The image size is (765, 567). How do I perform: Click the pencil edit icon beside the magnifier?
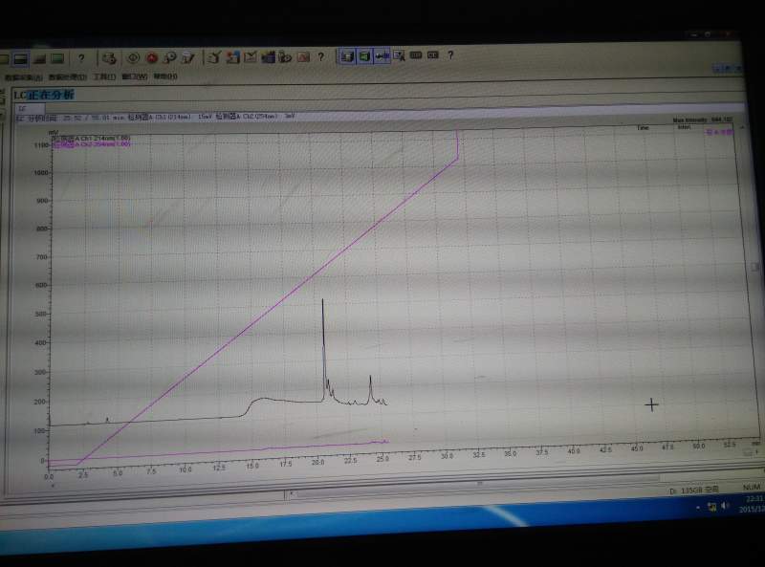[x=187, y=58]
